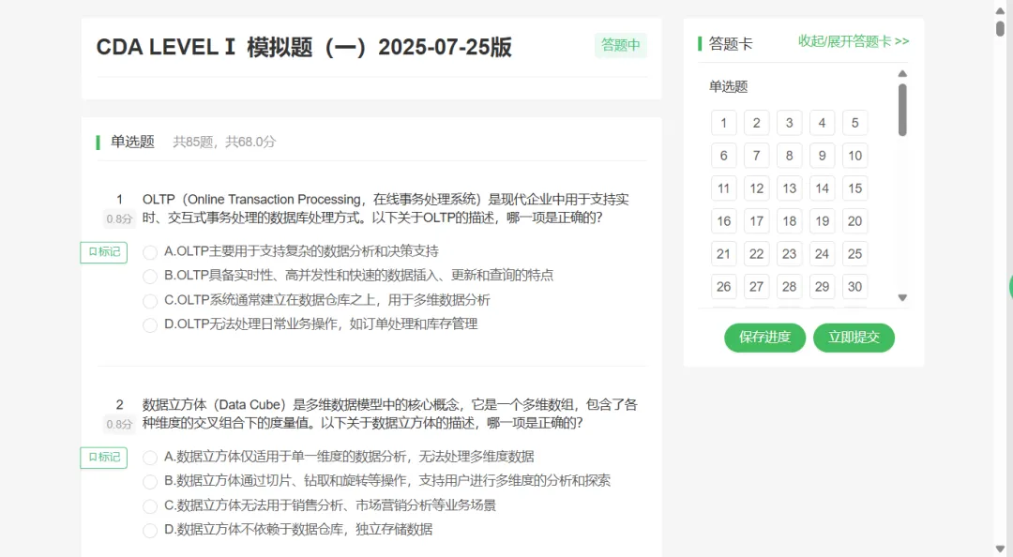Mark question 1 with the 标记 flag
The width and height of the screenshot is (1013, 557).
click(x=103, y=252)
